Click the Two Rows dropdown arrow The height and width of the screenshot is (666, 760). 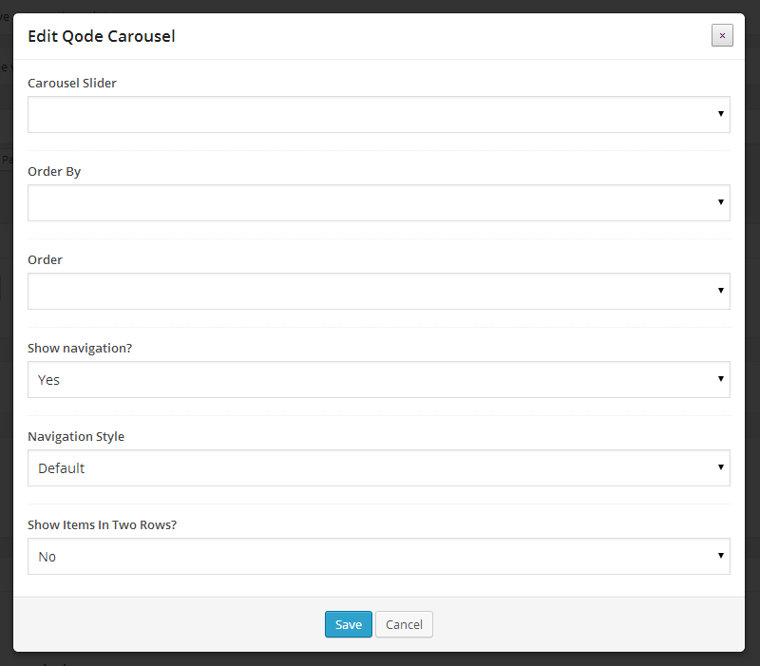click(721, 557)
